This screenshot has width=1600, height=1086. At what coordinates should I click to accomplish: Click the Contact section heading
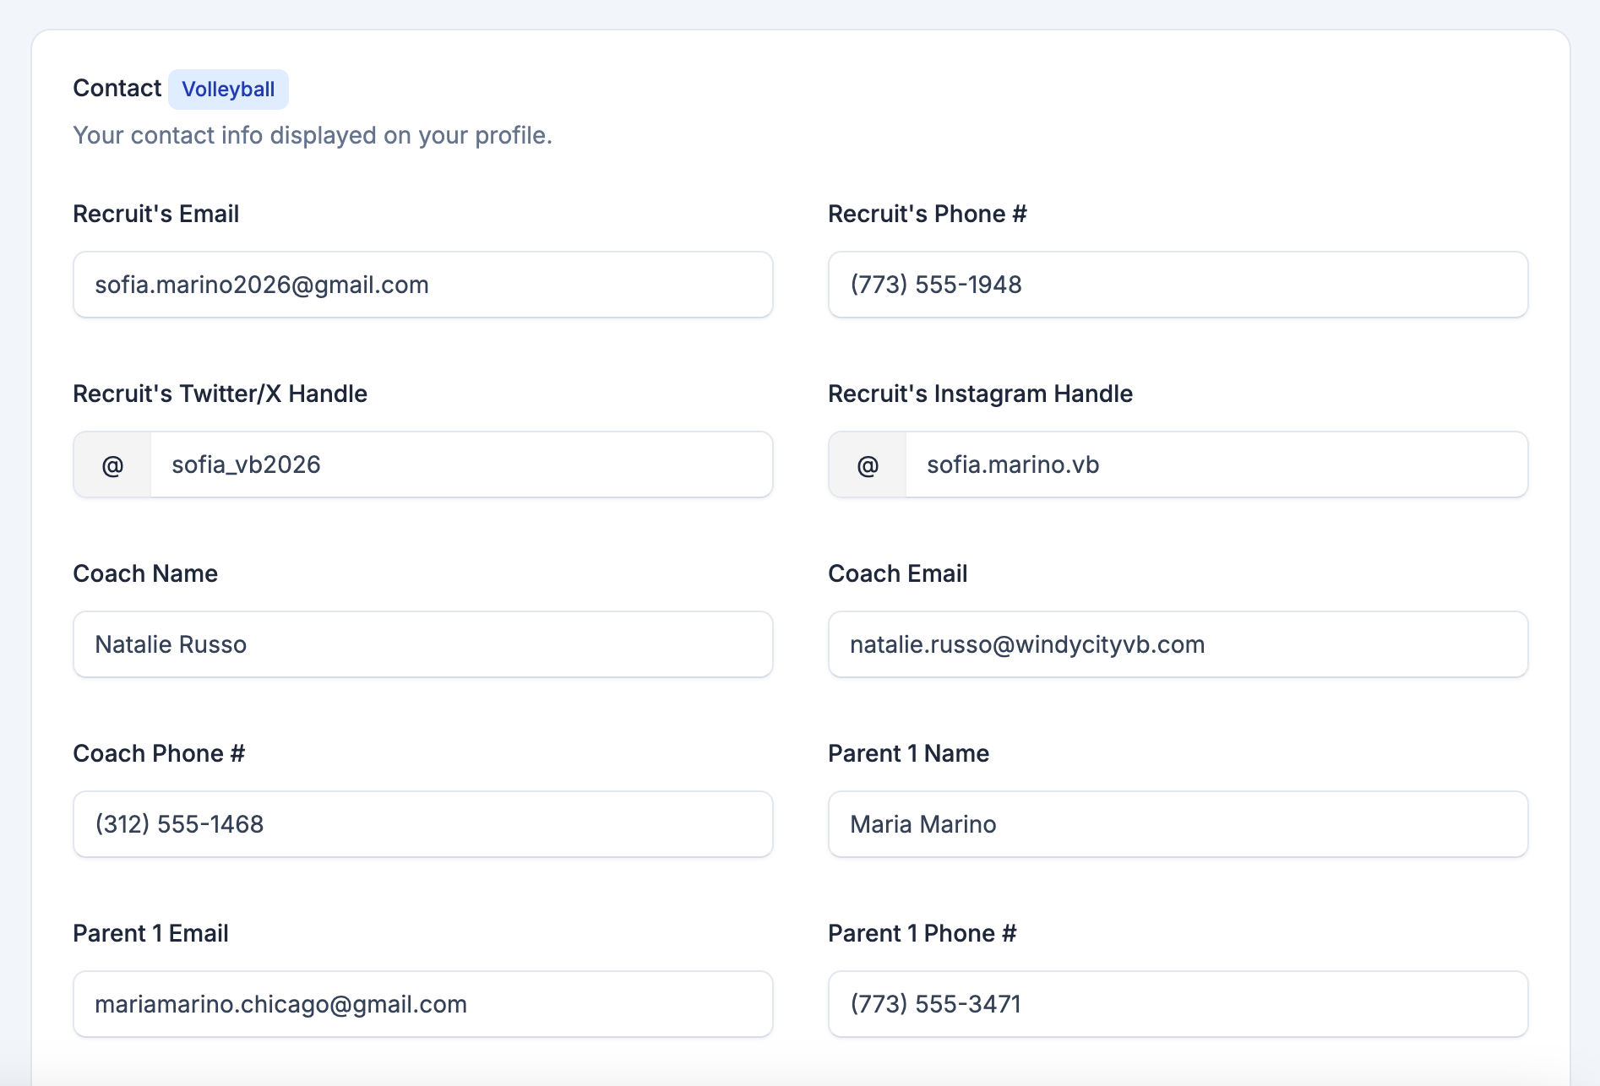[x=117, y=88]
